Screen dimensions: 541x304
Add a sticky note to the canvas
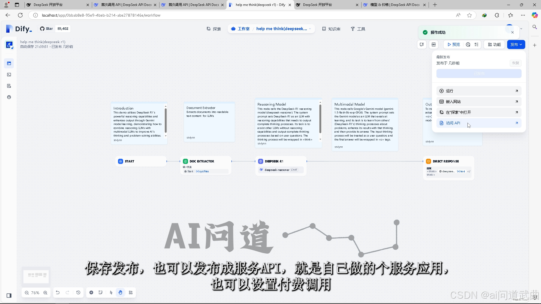pos(101,292)
